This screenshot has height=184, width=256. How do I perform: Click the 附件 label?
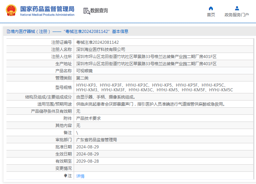68,118
